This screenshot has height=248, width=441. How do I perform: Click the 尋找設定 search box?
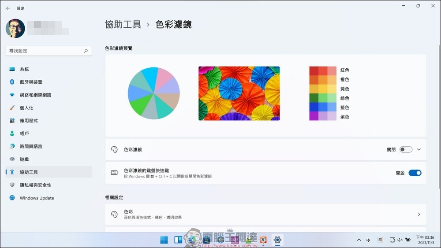[45, 51]
